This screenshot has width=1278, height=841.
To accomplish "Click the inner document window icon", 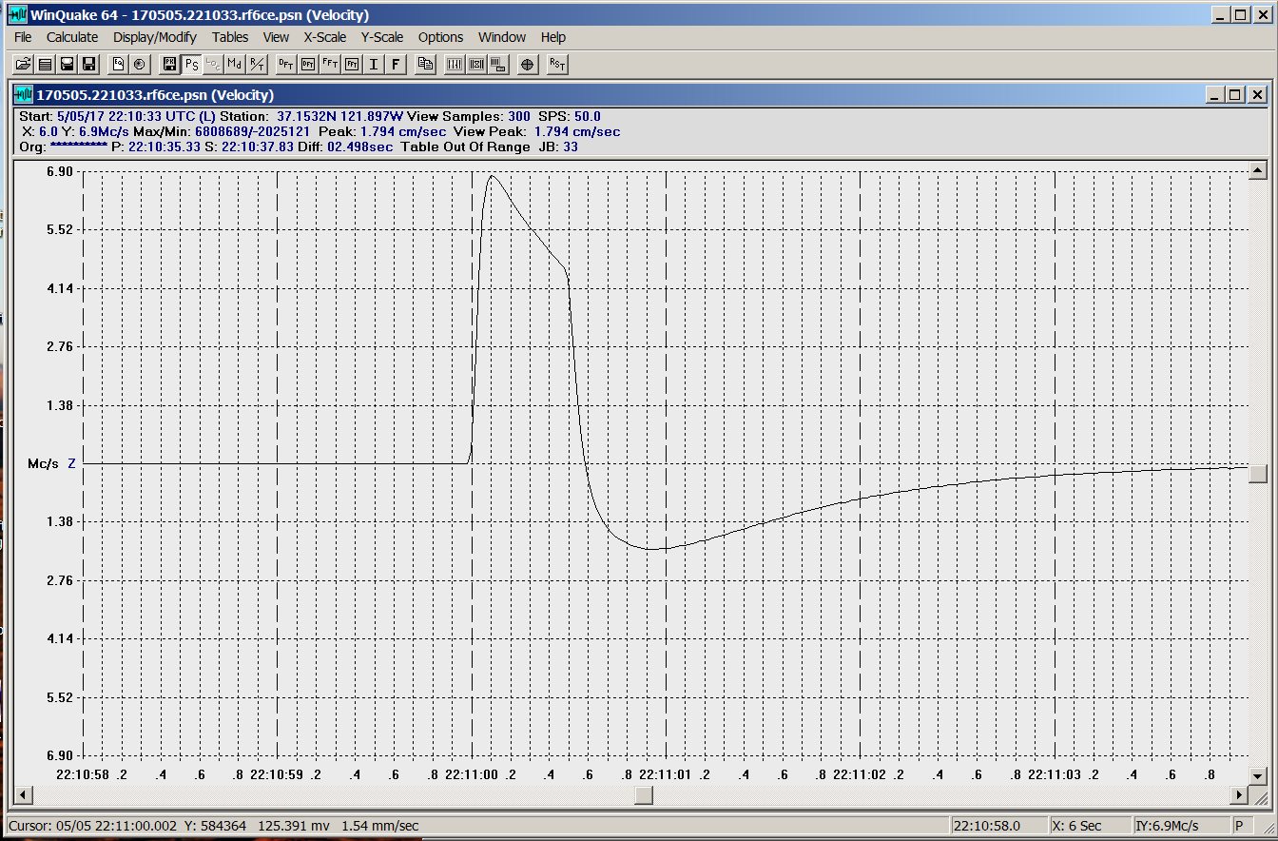I will pyautogui.click(x=24, y=94).
